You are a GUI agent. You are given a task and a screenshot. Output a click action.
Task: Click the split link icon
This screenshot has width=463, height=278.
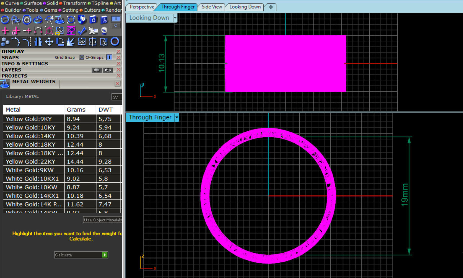coord(93,42)
